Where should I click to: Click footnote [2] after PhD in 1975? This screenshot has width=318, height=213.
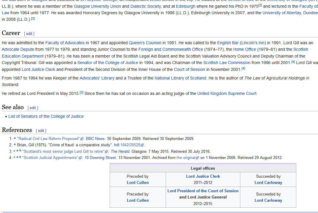pos(260,5)
